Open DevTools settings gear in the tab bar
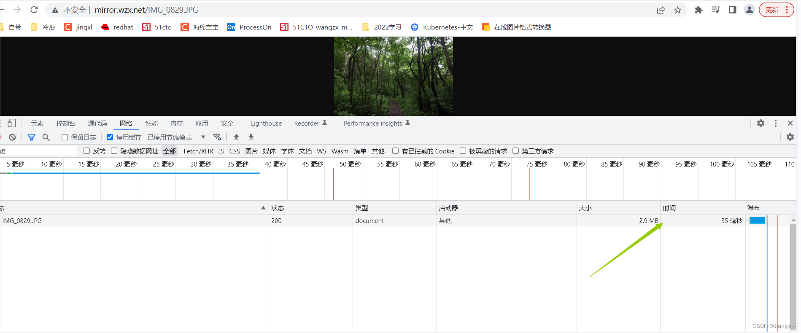Viewport: 801px width, 333px height. (761, 123)
